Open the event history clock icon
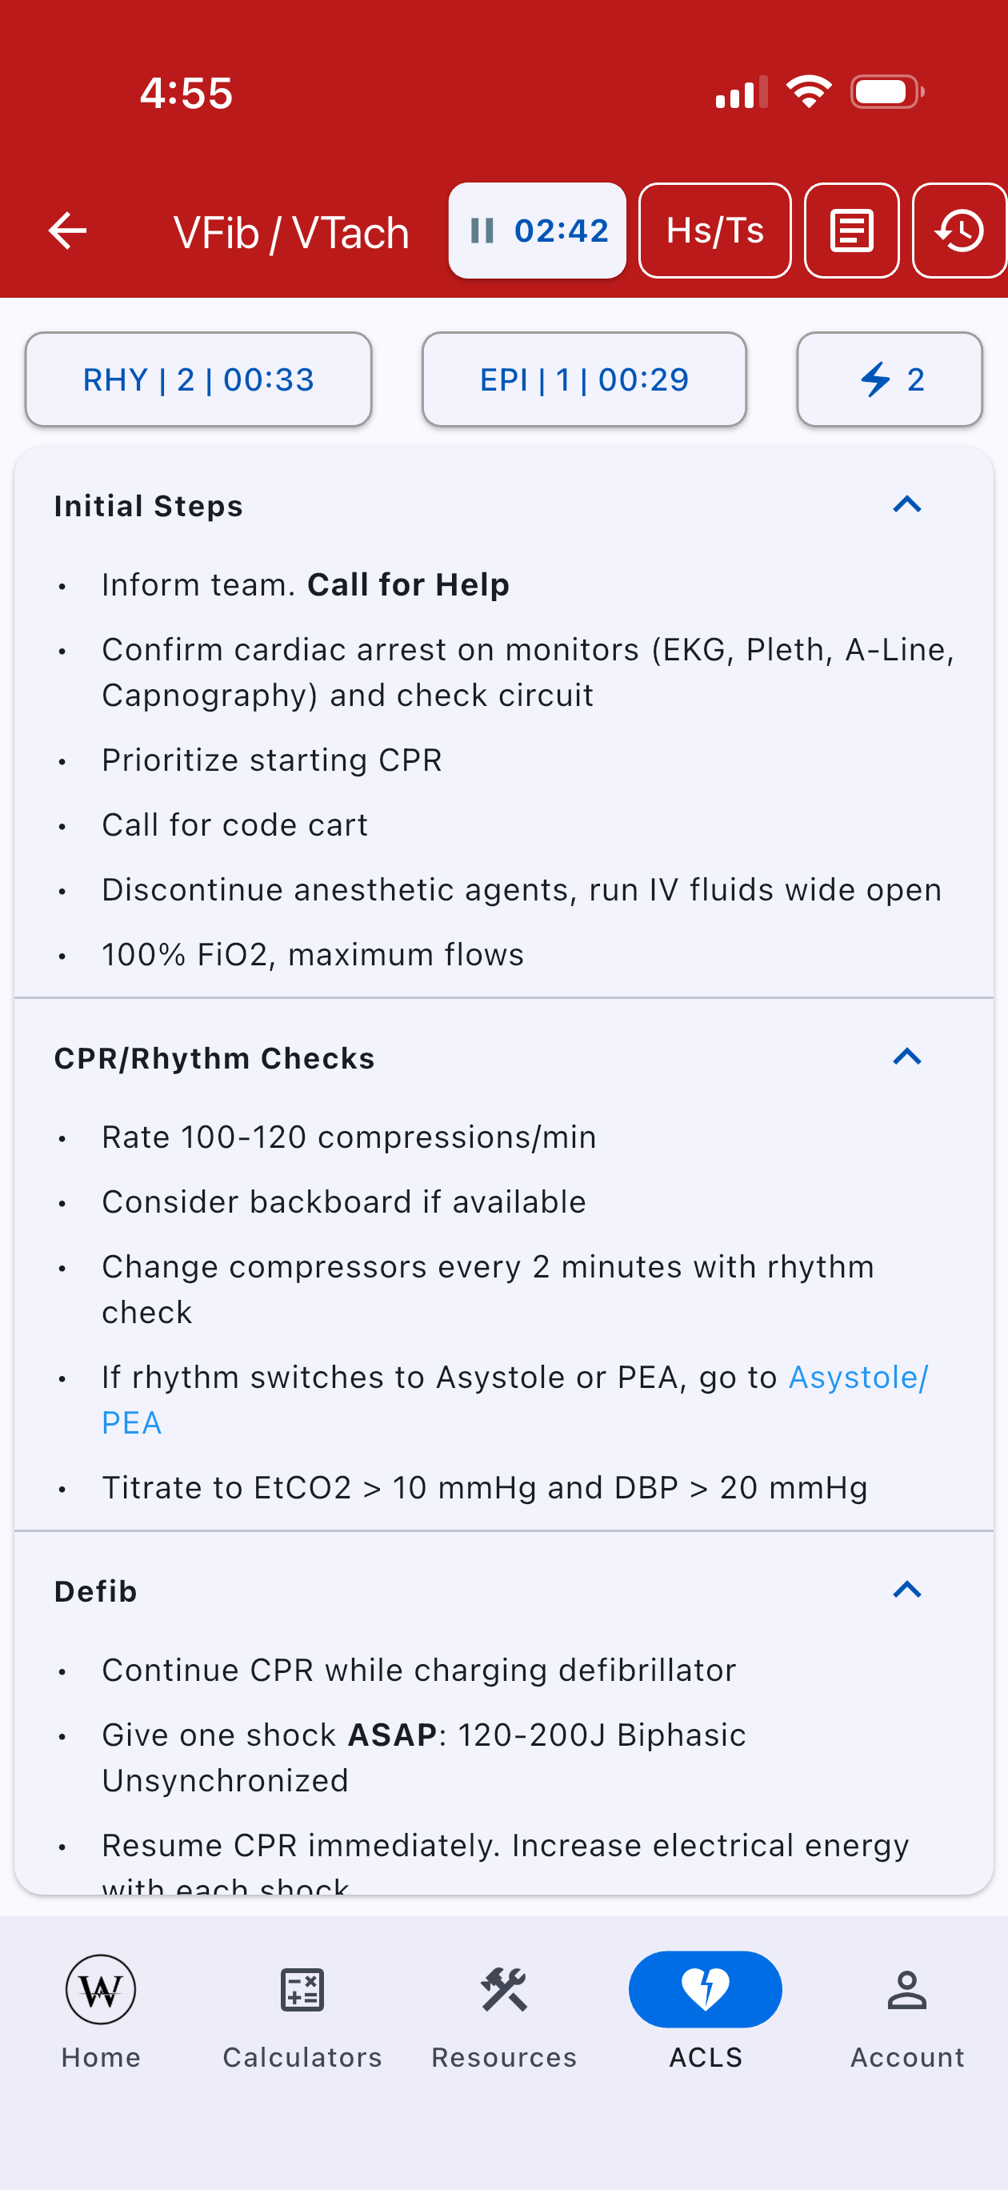Screen dimensions: 1008x2190 [x=959, y=231]
